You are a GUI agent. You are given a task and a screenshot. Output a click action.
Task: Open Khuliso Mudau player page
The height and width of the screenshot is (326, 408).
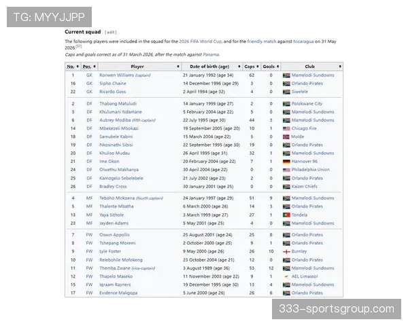tap(114, 153)
